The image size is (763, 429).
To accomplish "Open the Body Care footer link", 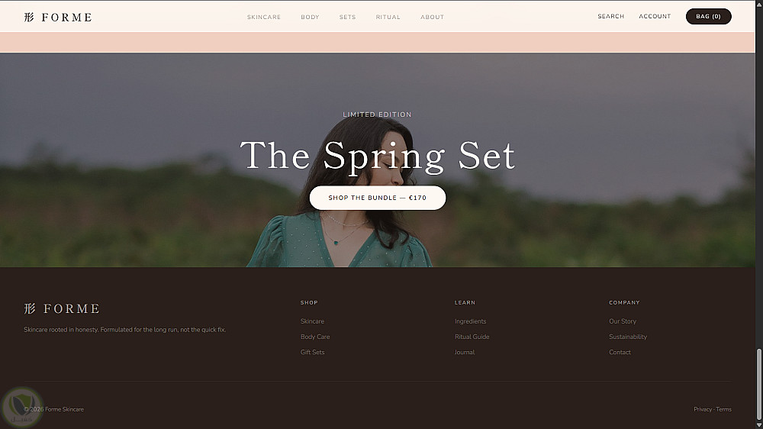I will [x=315, y=337].
